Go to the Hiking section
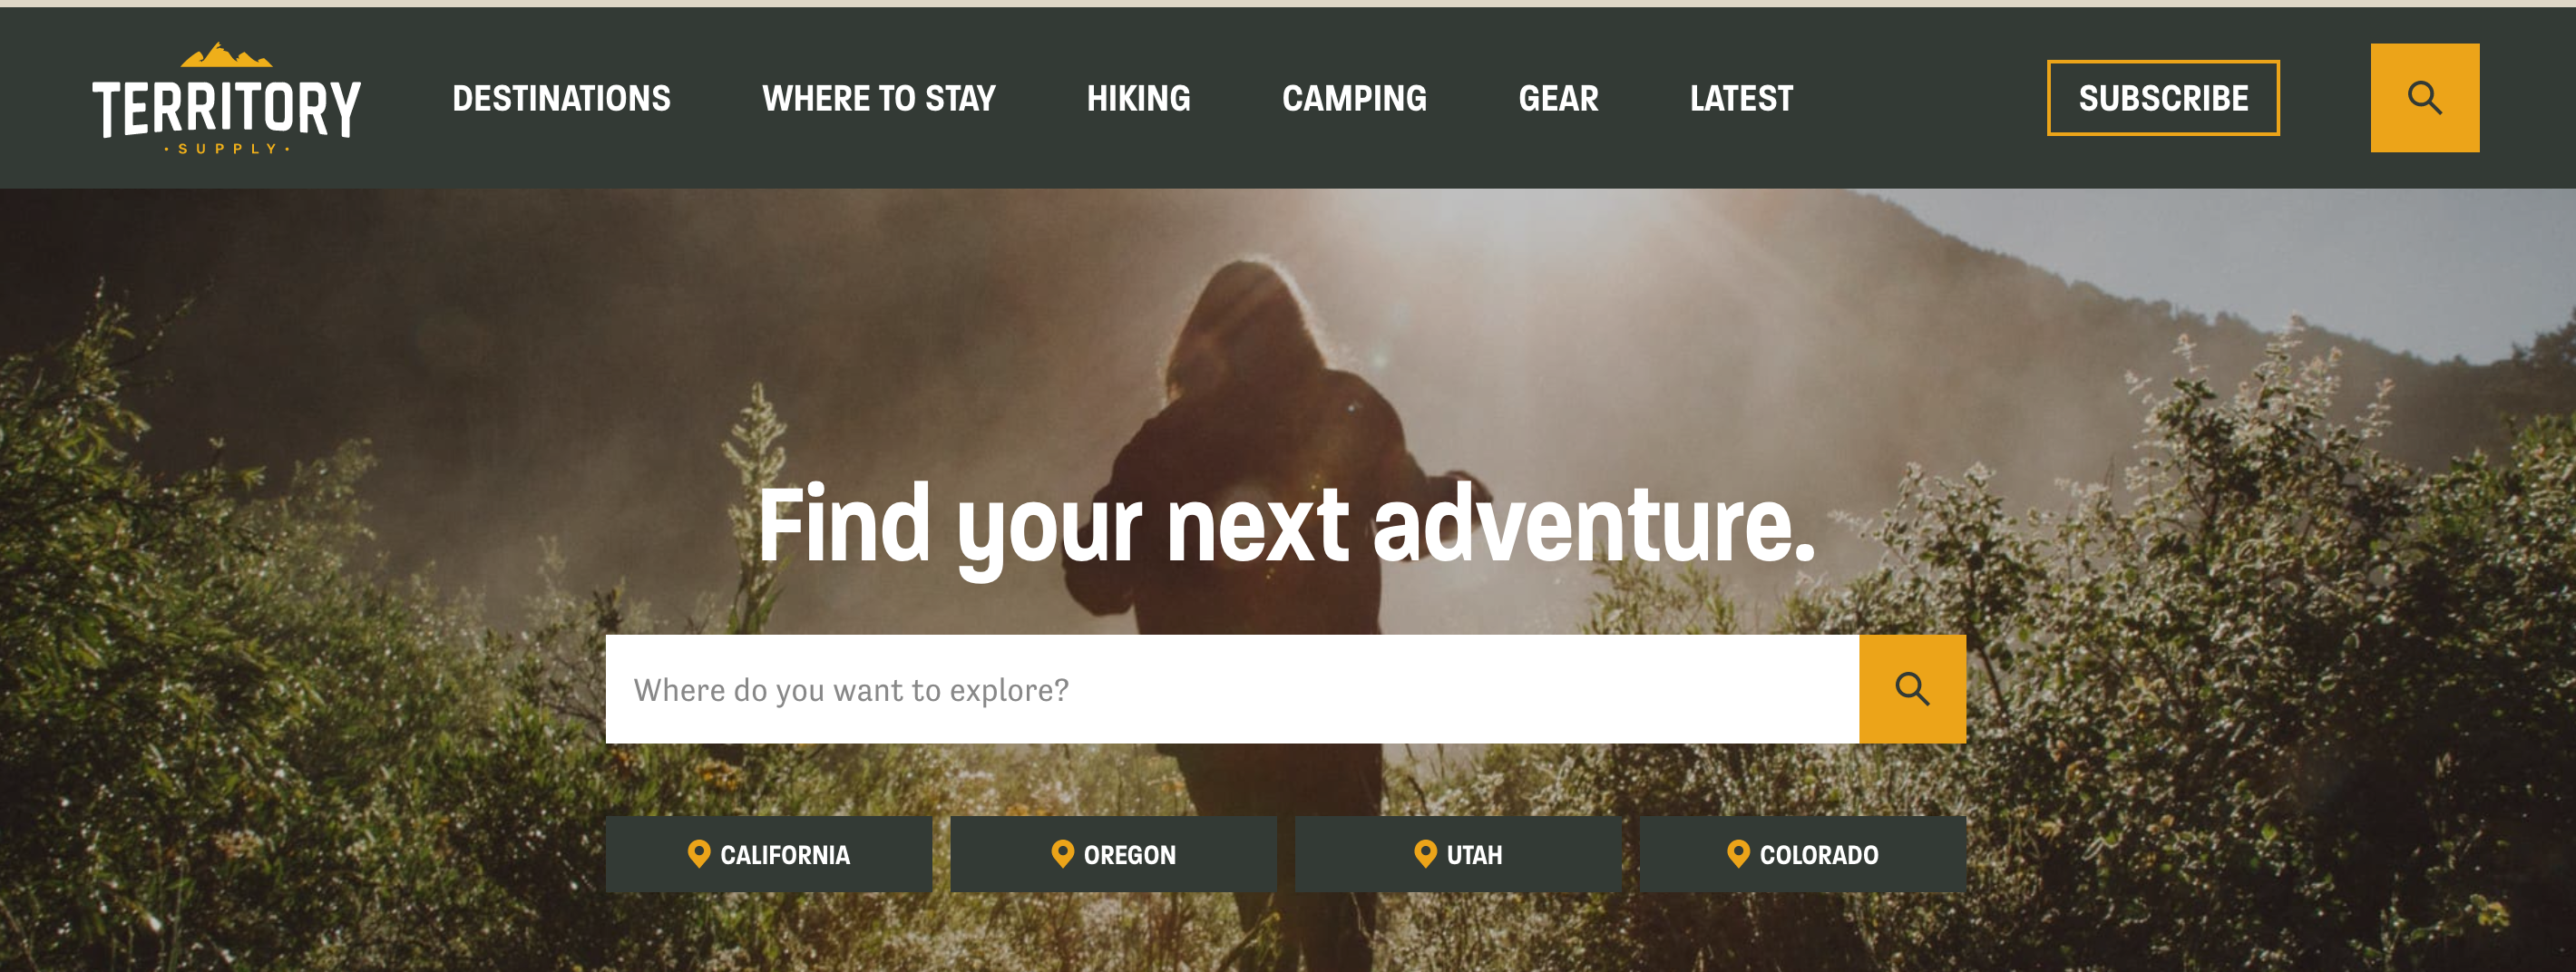The width and height of the screenshot is (2576, 972). click(1138, 99)
